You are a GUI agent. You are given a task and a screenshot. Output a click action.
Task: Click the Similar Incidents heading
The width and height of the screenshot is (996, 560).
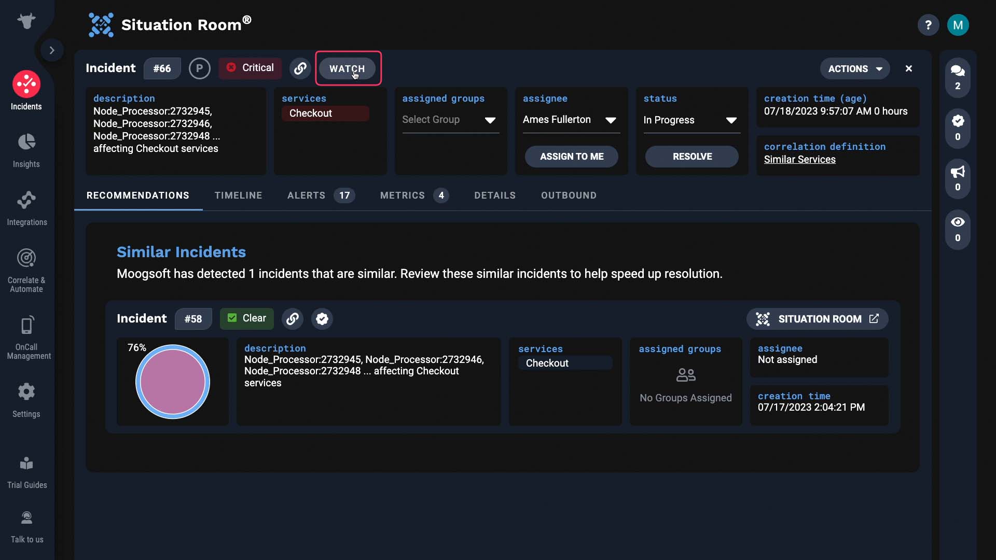click(x=181, y=252)
